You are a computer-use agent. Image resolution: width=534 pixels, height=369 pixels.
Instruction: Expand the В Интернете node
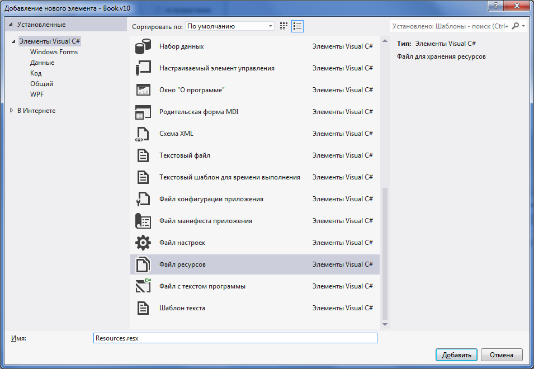[12, 111]
